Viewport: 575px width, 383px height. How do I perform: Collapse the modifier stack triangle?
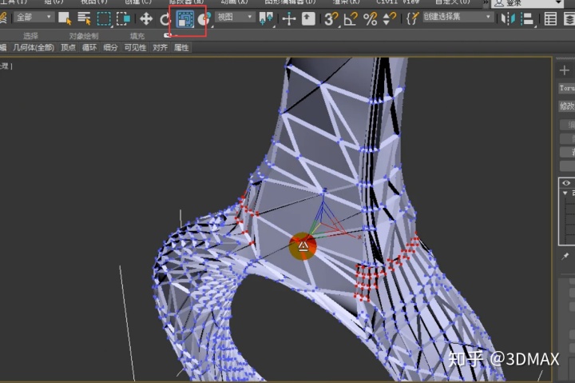[565, 193]
